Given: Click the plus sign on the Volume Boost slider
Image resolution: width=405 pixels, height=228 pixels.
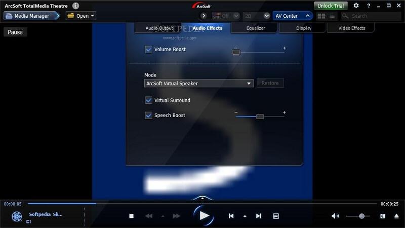Looking at the screenshot, I should tap(284, 48).
